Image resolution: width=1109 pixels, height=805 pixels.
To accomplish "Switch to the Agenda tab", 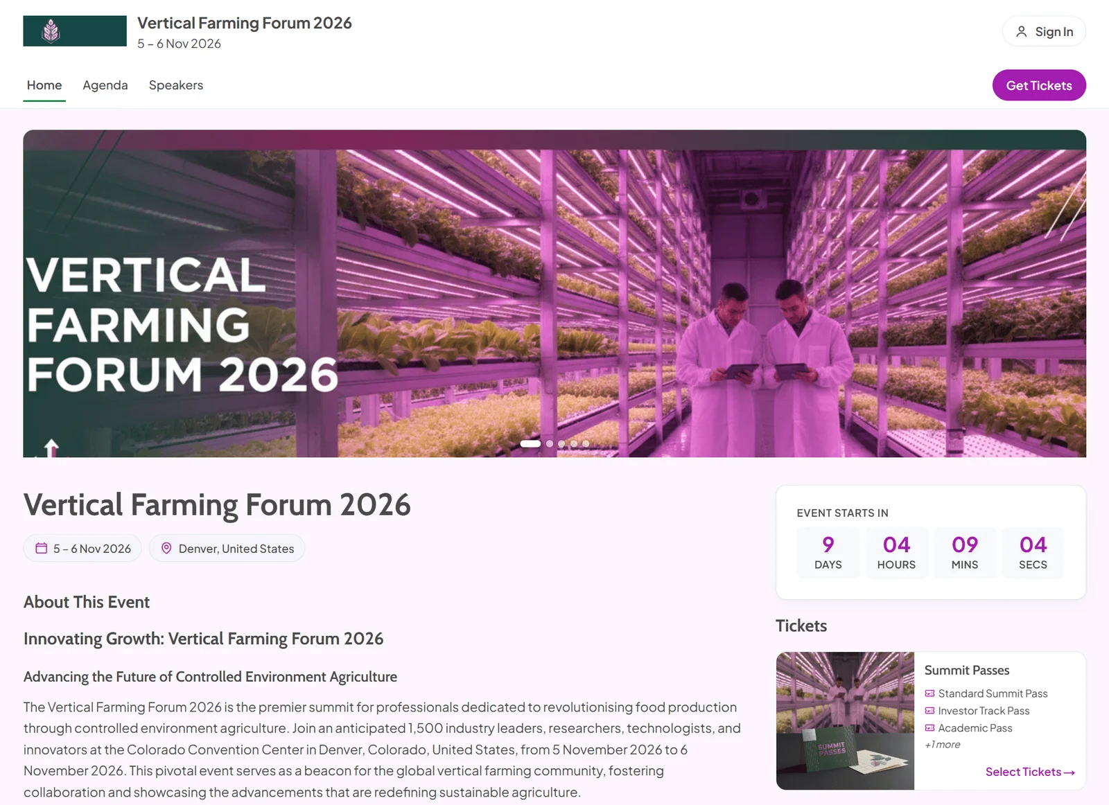I will [x=105, y=85].
